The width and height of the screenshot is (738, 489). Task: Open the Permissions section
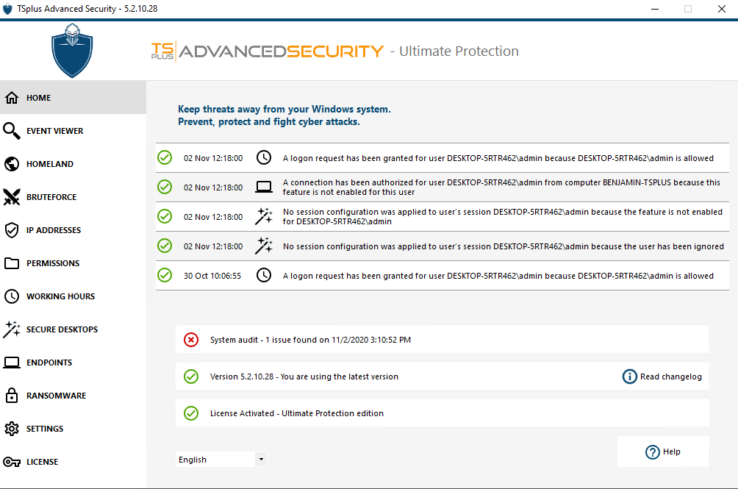(x=53, y=263)
